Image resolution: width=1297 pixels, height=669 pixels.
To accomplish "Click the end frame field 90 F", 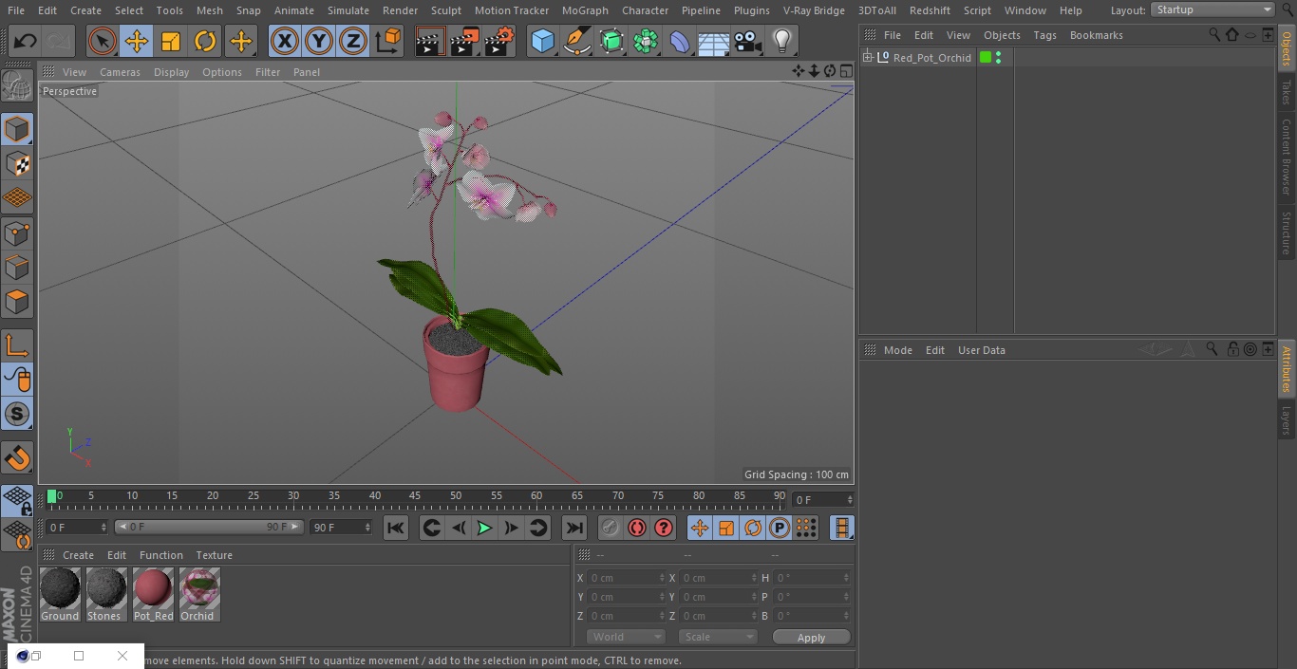I will 341,527.
